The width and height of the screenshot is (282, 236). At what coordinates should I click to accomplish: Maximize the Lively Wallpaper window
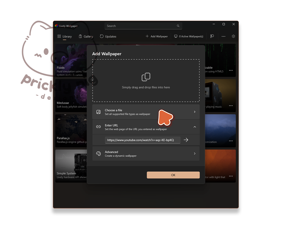coord(224,24)
